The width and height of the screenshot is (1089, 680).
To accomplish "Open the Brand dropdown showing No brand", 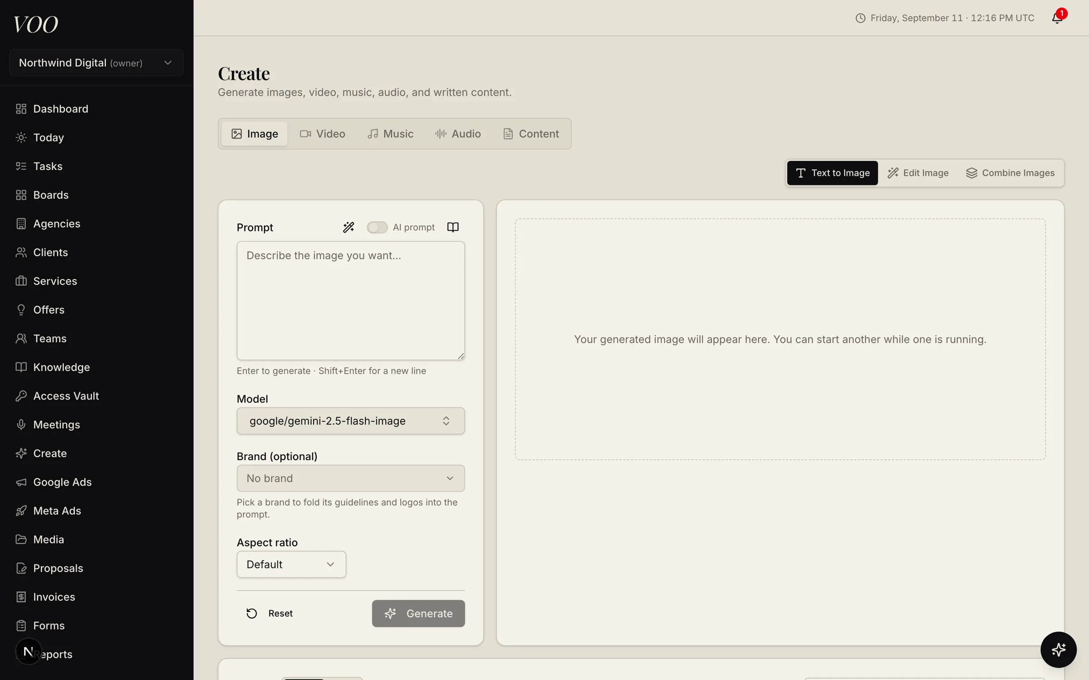I will [351, 478].
